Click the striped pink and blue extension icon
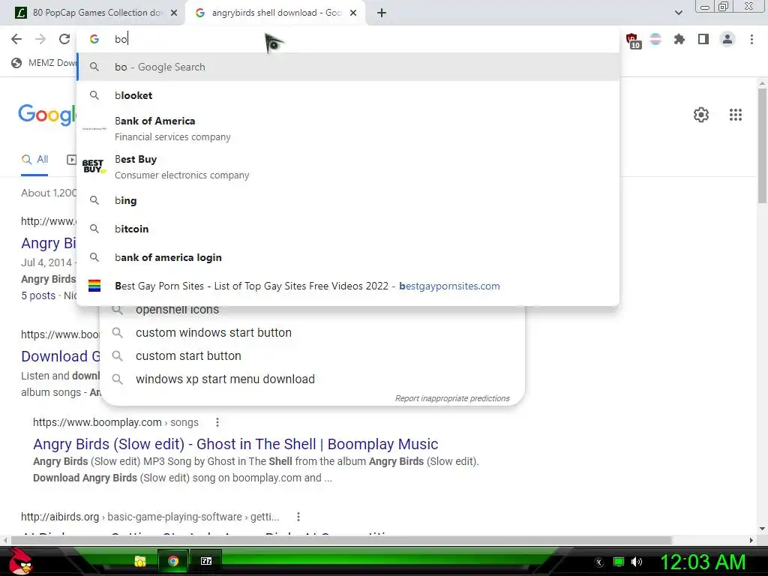Screen dimensions: 768x576 pyautogui.click(x=655, y=39)
